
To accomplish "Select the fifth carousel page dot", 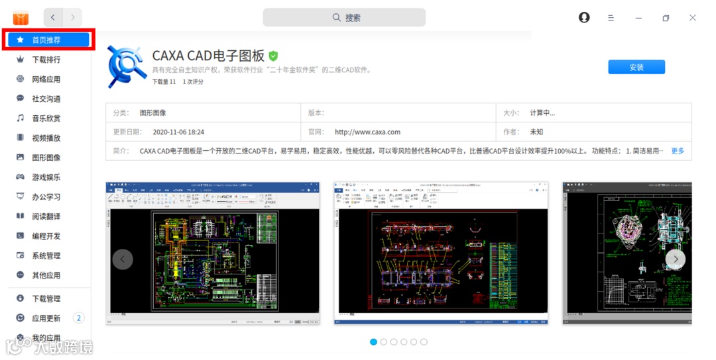I will [x=414, y=341].
